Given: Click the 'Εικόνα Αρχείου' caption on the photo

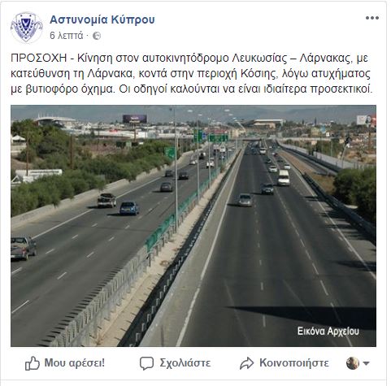Looking at the screenshot, I should (x=328, y=331).
